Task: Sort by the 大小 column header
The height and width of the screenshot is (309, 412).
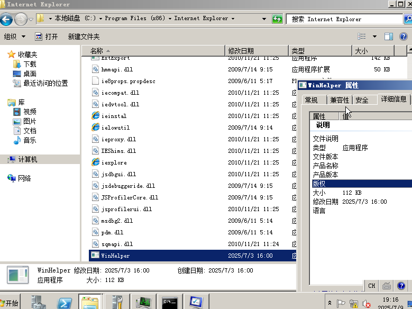Action: 373,50
